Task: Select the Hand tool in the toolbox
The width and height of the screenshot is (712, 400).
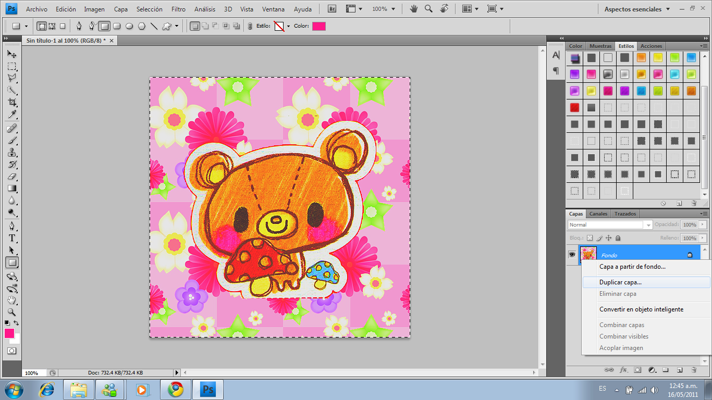Action: tap(11, 300)
